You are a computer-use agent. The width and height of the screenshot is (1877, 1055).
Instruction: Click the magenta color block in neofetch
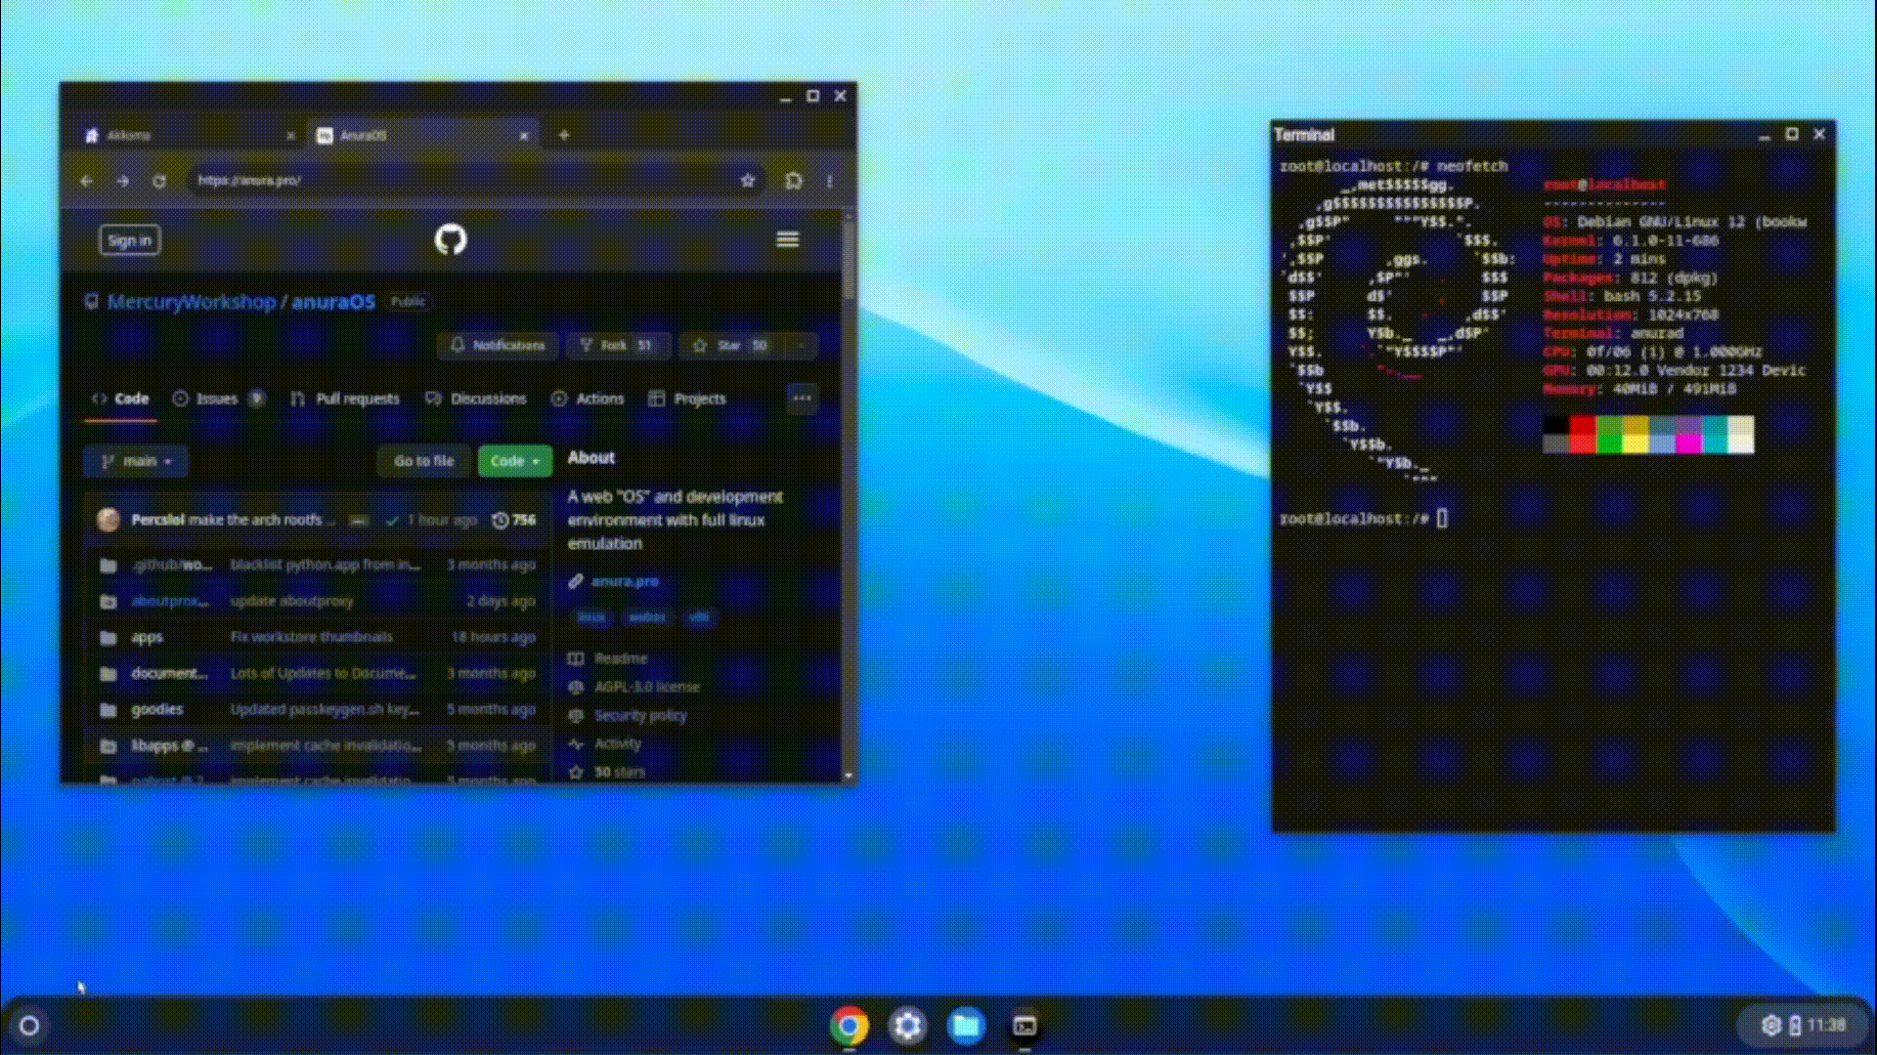pyautogui.click(x=1688, y=443)
